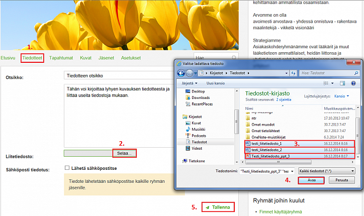Click Uusi kansio button
This screenshot has height=216, width=364.
[x=215, y=83]
